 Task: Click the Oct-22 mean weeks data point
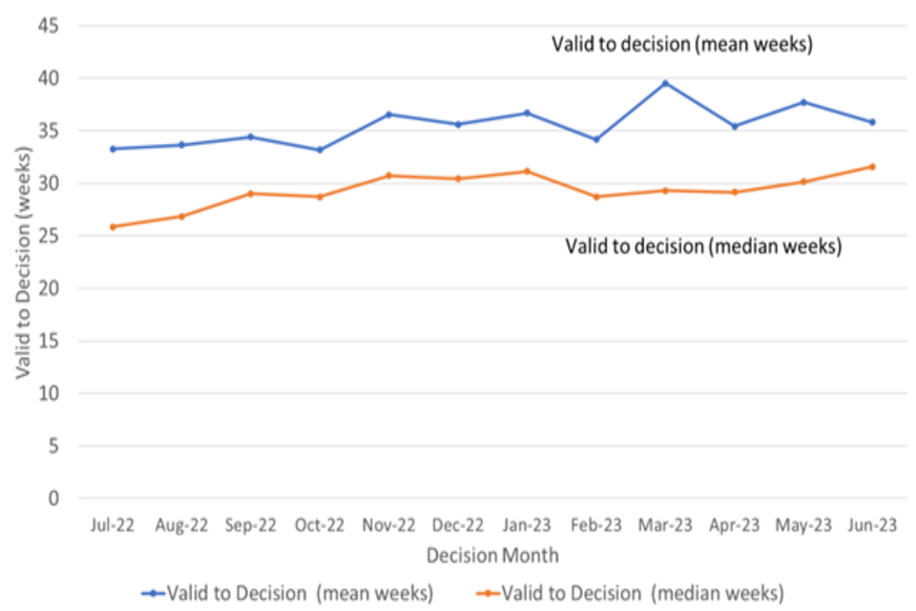(320, 150)
